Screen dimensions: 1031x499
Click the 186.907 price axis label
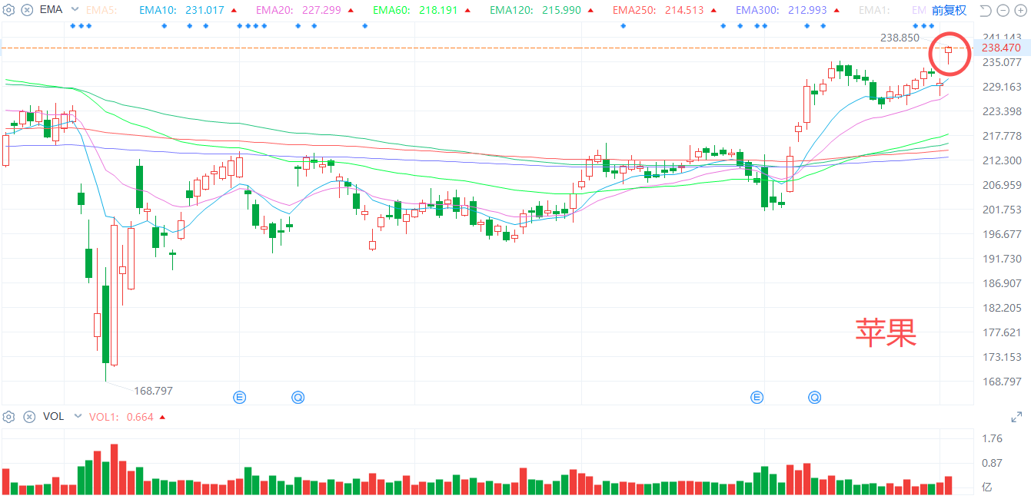pos(1001,283)
